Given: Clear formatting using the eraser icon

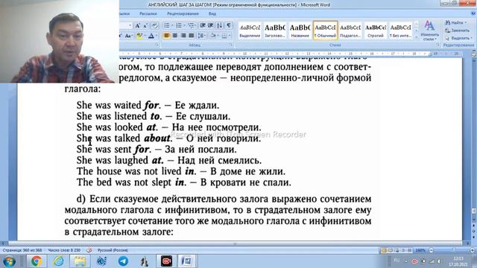Looking at the screenshot, I should coord(154,25).
